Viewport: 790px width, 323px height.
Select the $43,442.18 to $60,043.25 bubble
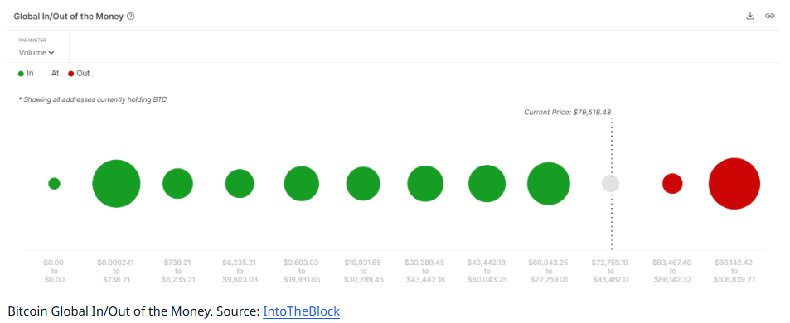click(487, 184)
